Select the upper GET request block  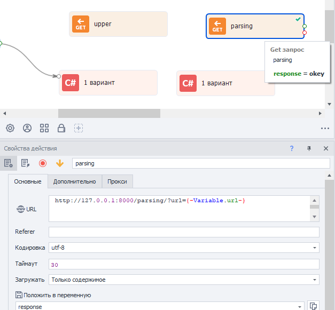118,24
